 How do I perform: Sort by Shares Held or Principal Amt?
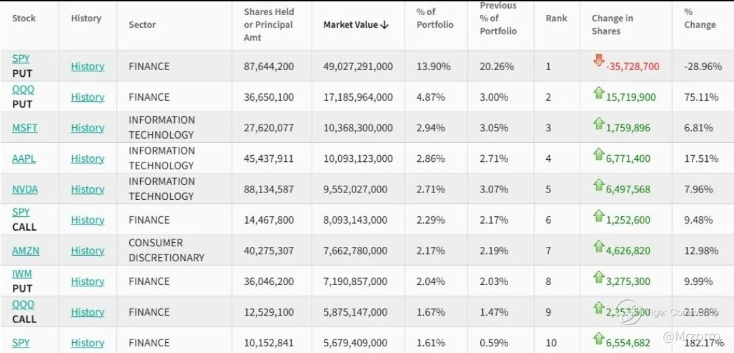pyautogui.click(x=268, y=24)
